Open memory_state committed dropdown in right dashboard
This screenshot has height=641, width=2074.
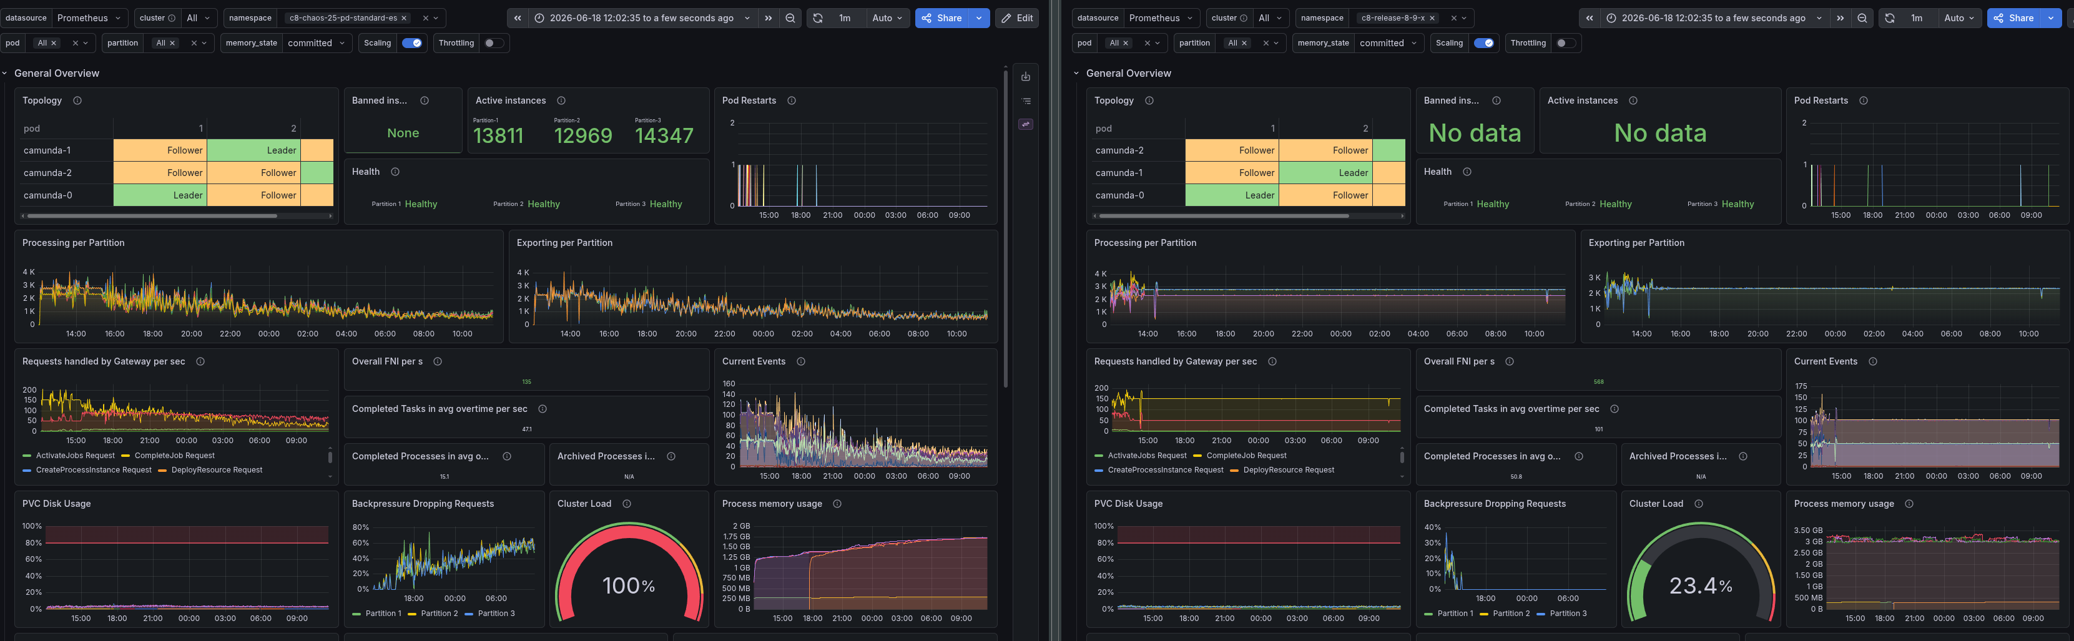point(1388,42)
